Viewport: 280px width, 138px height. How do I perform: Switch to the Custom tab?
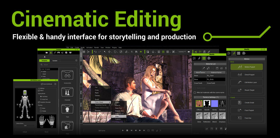click(x=55, y=61)
